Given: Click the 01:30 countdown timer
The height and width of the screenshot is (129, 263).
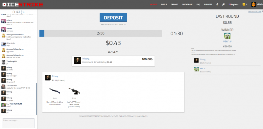Looking at the screenshot, I should [x=177, y=34].
